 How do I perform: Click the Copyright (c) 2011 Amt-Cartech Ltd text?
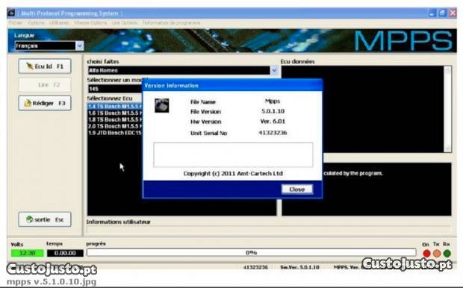pyautogui.click(x=233, y=174)
